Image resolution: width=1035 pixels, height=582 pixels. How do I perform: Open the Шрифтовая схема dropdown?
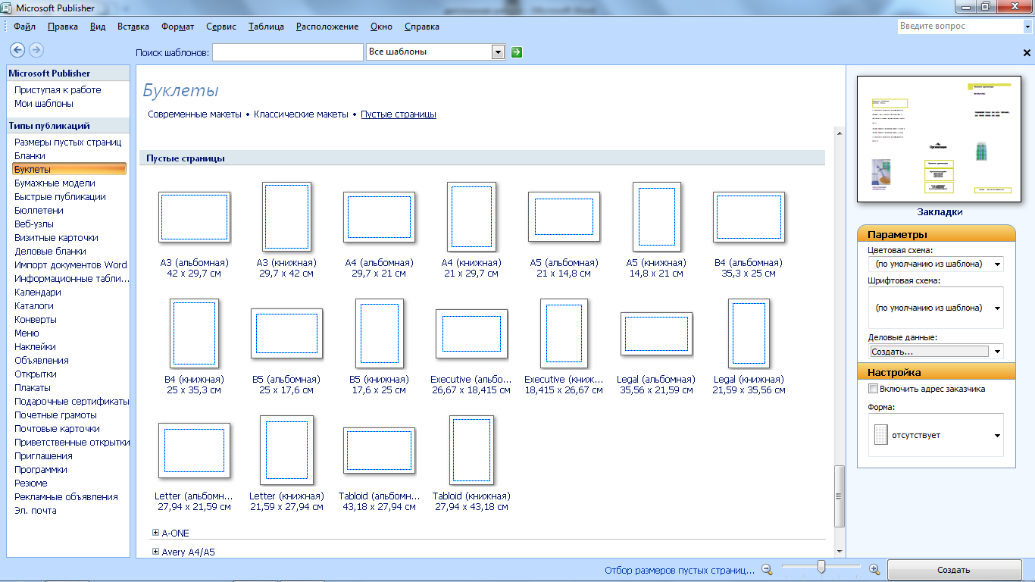997,308
